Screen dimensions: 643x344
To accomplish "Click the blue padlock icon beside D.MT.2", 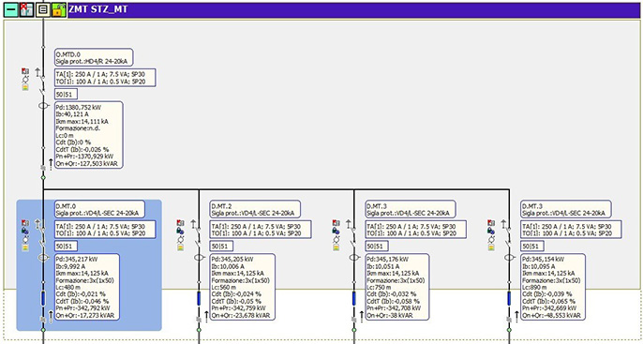I will (180, 231).
